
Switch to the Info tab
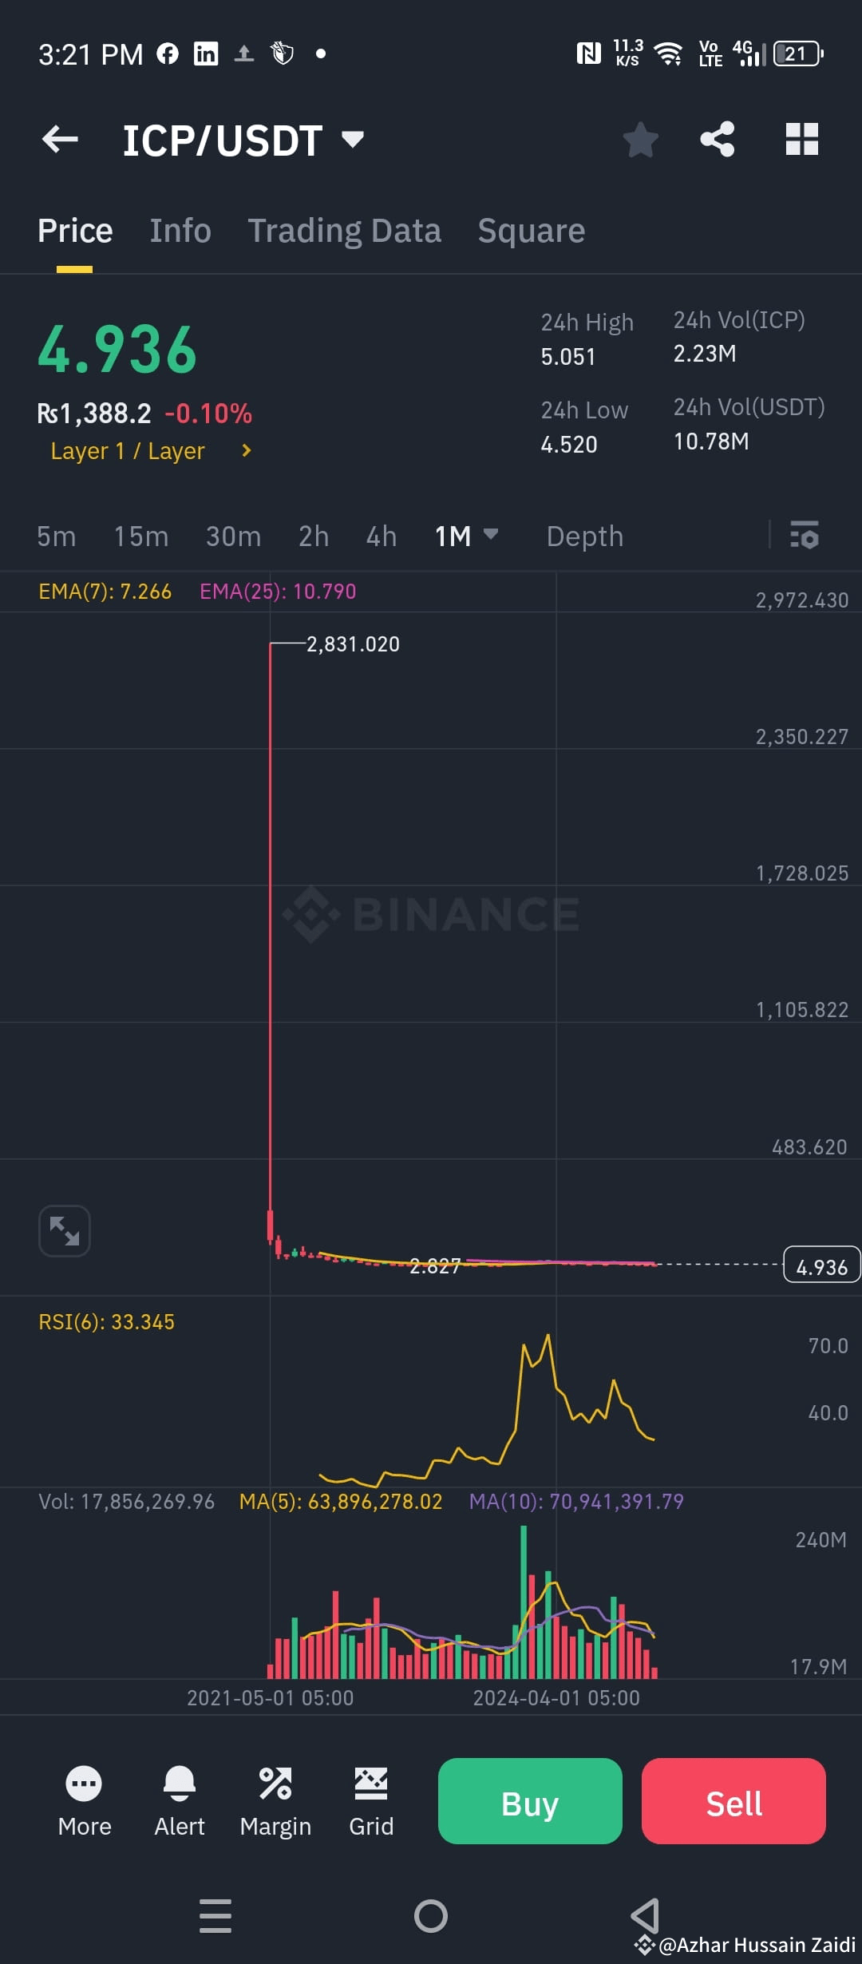click(x=180, y=230)
